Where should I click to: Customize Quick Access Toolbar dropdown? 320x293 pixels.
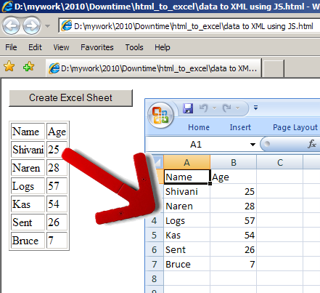(x=255, y=108)
